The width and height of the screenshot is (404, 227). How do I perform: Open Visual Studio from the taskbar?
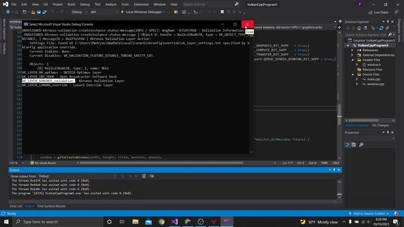coord(174,221)
